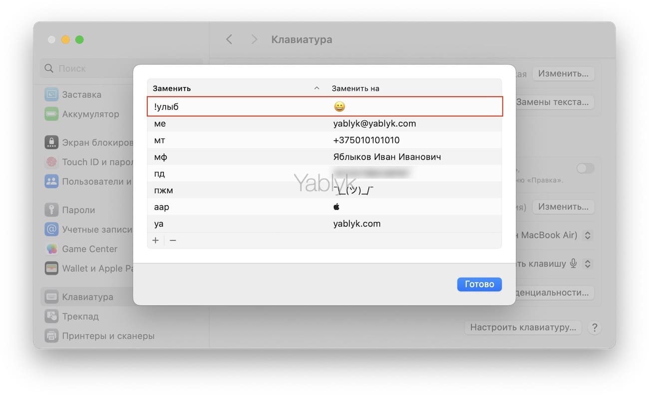This screenshot has height=395, width=649.
Task: Select the shrug emoticon replacement value
Action: click(354, 190)
